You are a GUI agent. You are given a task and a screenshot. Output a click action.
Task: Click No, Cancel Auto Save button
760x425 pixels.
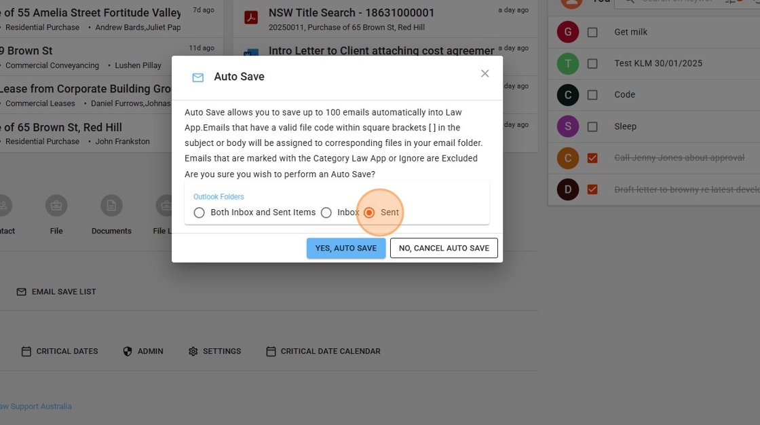click(x=444, y=248)
